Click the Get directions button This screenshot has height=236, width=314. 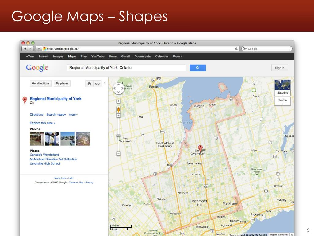click(41, 84)
